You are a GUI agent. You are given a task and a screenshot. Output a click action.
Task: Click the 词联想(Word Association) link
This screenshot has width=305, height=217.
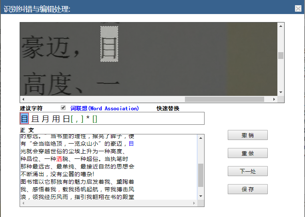click(104, 108)
